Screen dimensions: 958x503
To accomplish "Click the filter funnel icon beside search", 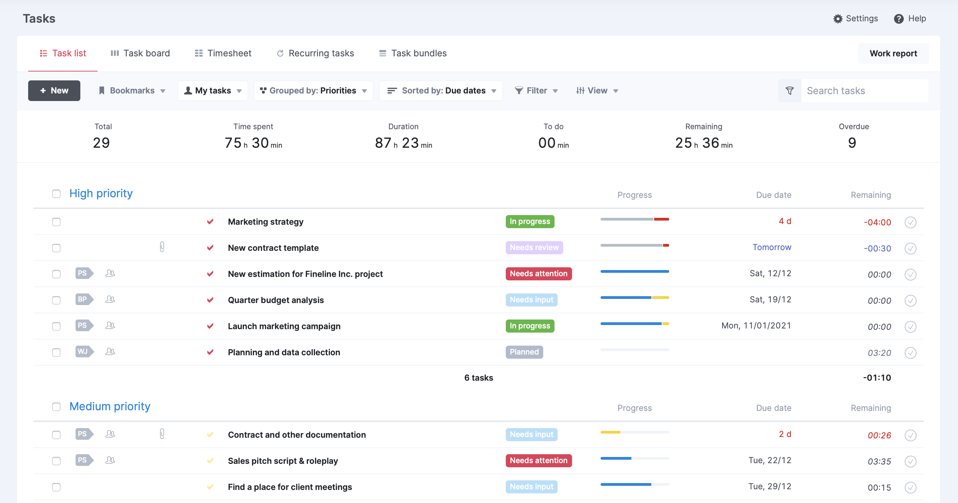I will click(789, 90).
